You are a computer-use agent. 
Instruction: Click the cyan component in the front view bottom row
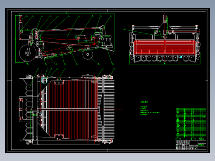tap(181, 57)
